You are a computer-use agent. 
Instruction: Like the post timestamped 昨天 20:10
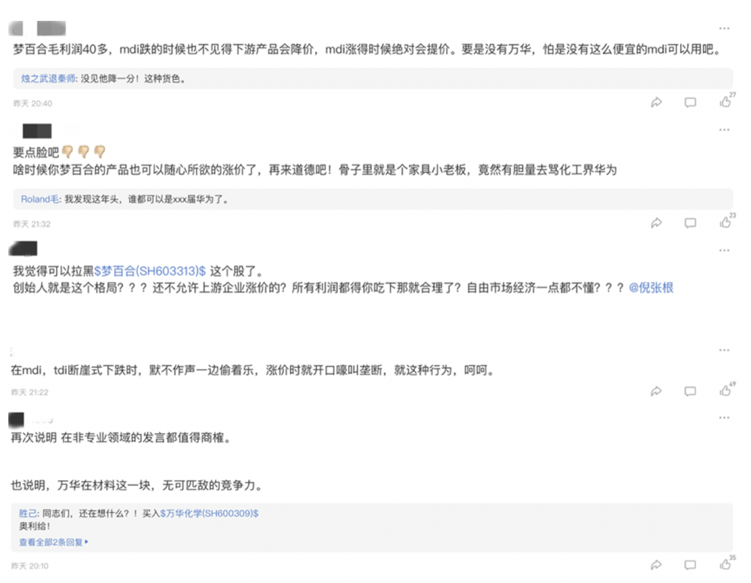click(725, 564)
